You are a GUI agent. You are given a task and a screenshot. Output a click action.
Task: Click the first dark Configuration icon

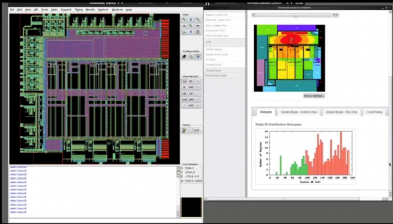(184, 57)
